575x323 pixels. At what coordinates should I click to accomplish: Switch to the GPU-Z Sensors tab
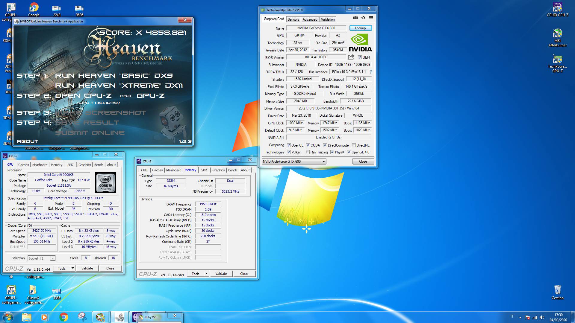coord(293,19)
